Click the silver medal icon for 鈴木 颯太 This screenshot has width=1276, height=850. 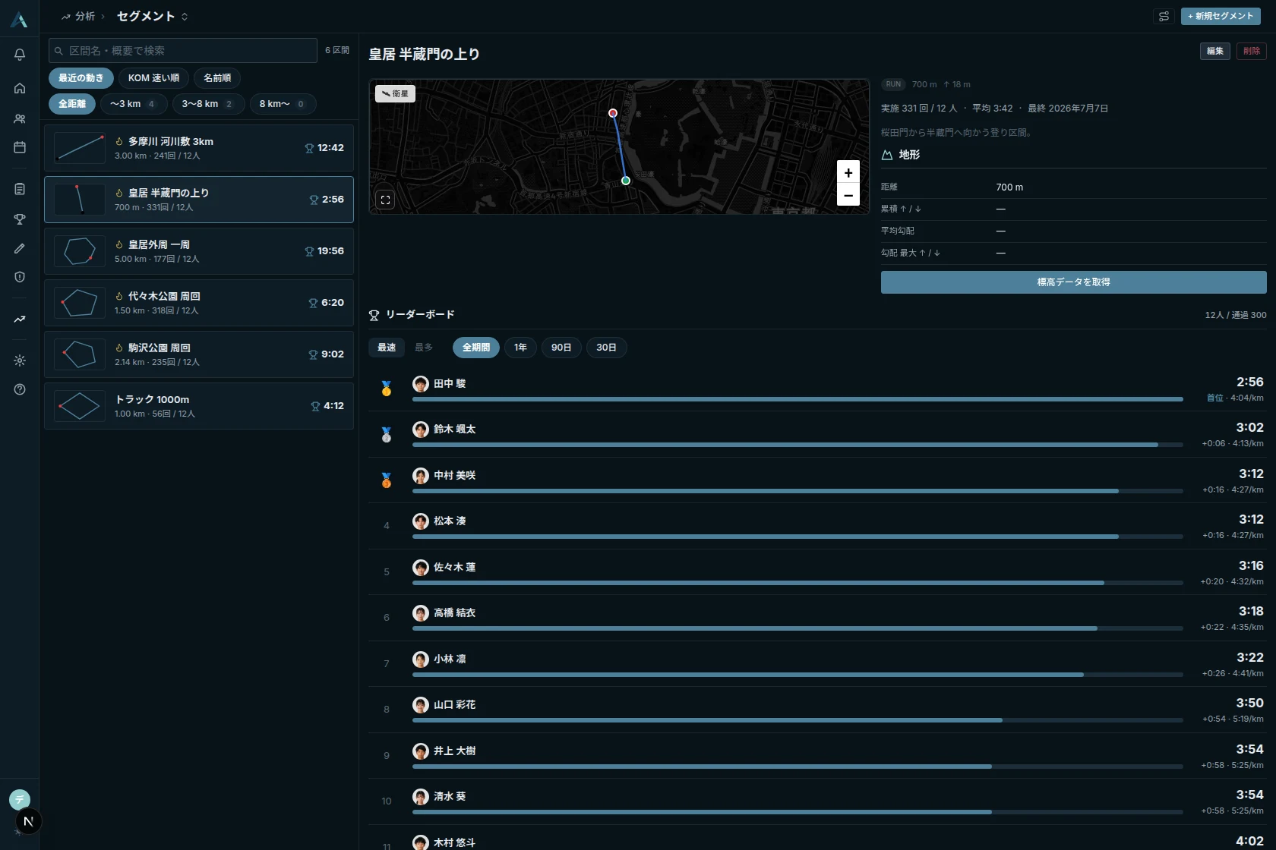pos(387,434)
